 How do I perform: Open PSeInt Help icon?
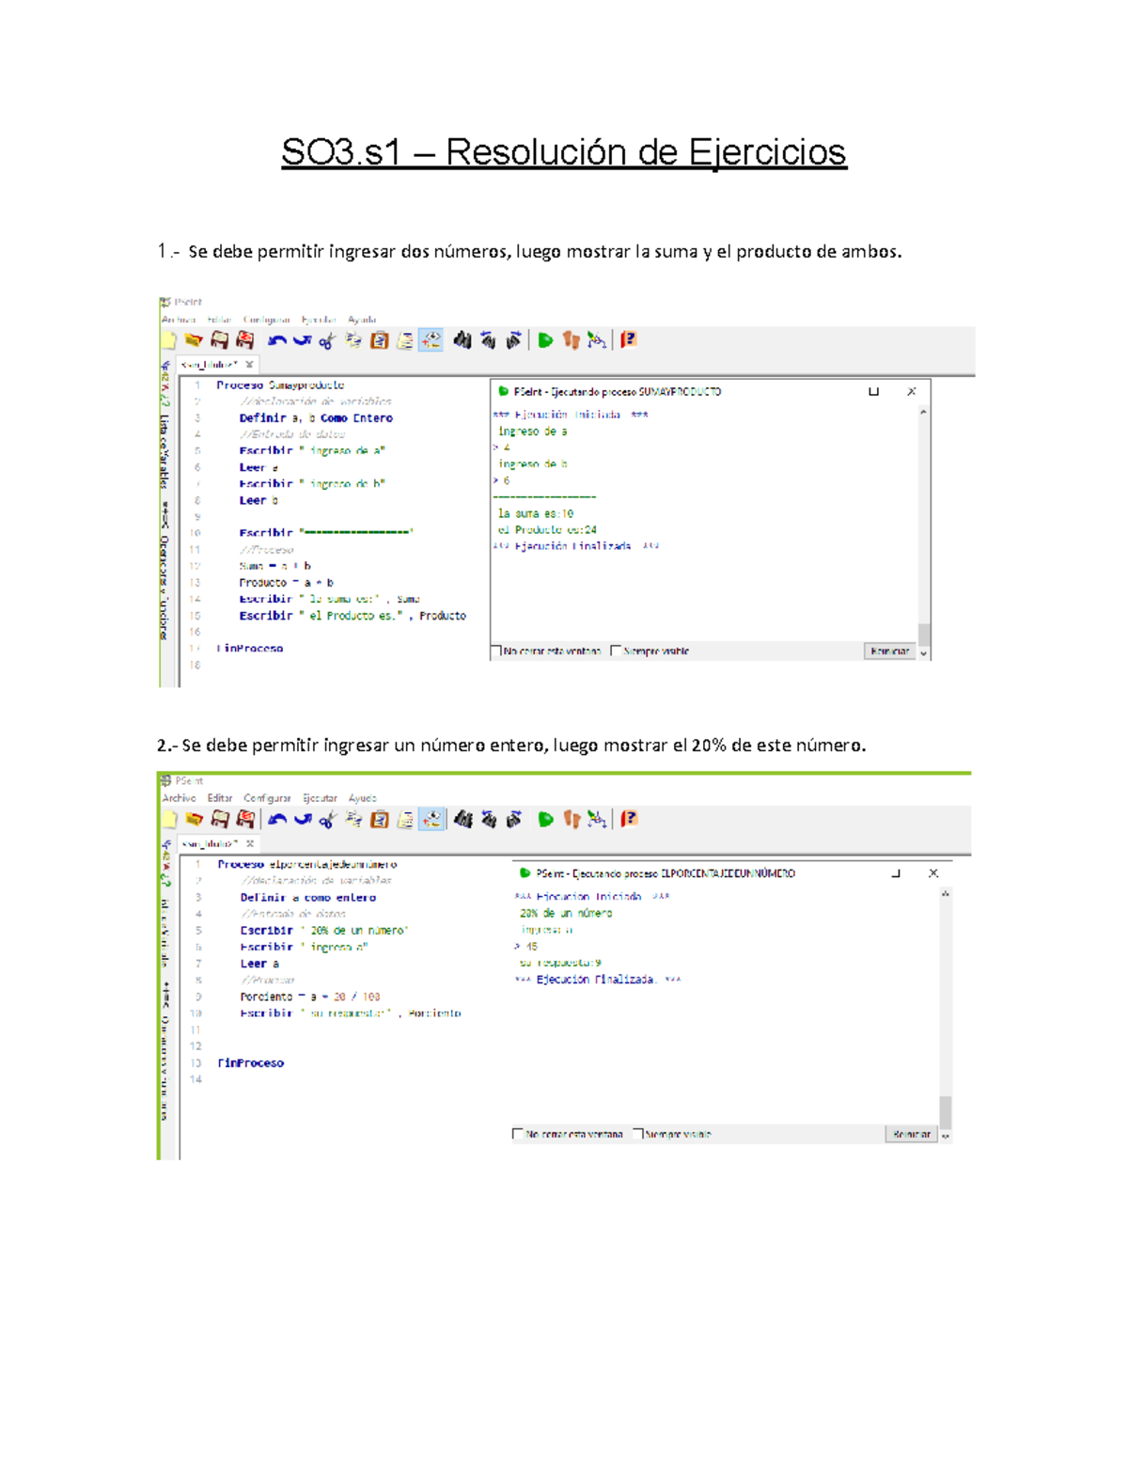(628, 340)
